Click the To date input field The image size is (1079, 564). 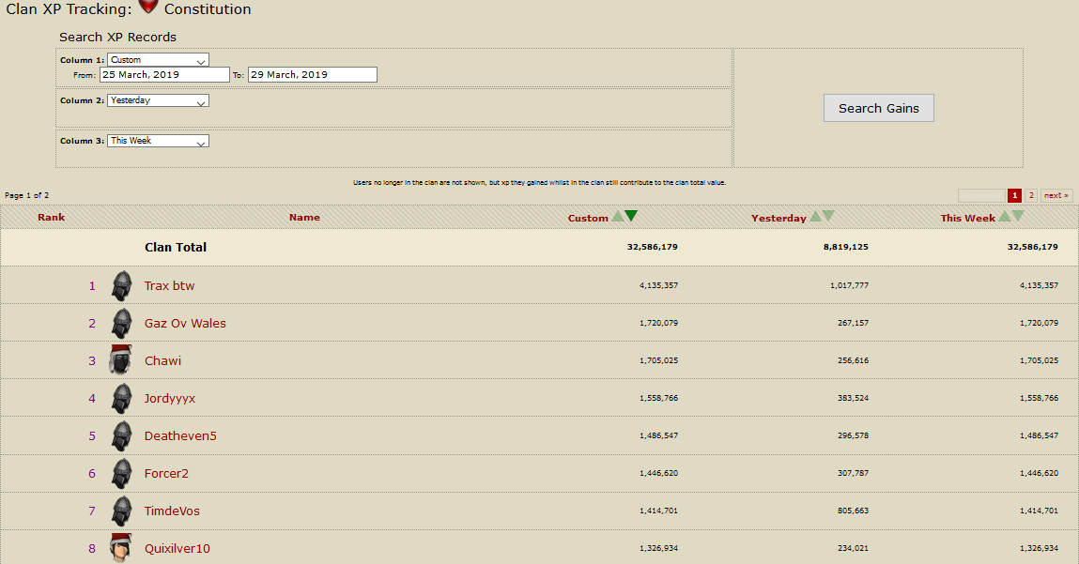(312, 74)
